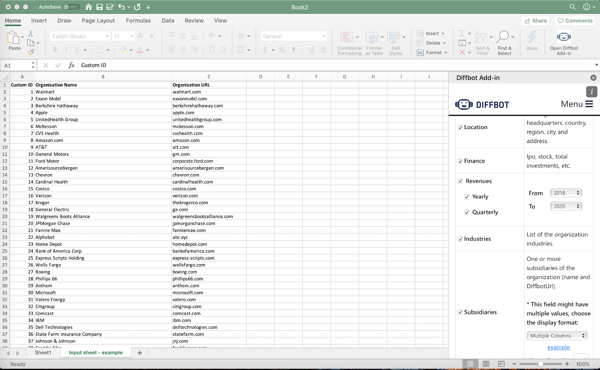
Task: Uncheck the Location checkbox
Action: [x=460, y=128]
